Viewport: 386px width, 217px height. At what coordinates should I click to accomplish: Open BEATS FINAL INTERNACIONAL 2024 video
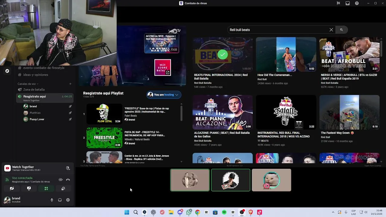(223, 54)
